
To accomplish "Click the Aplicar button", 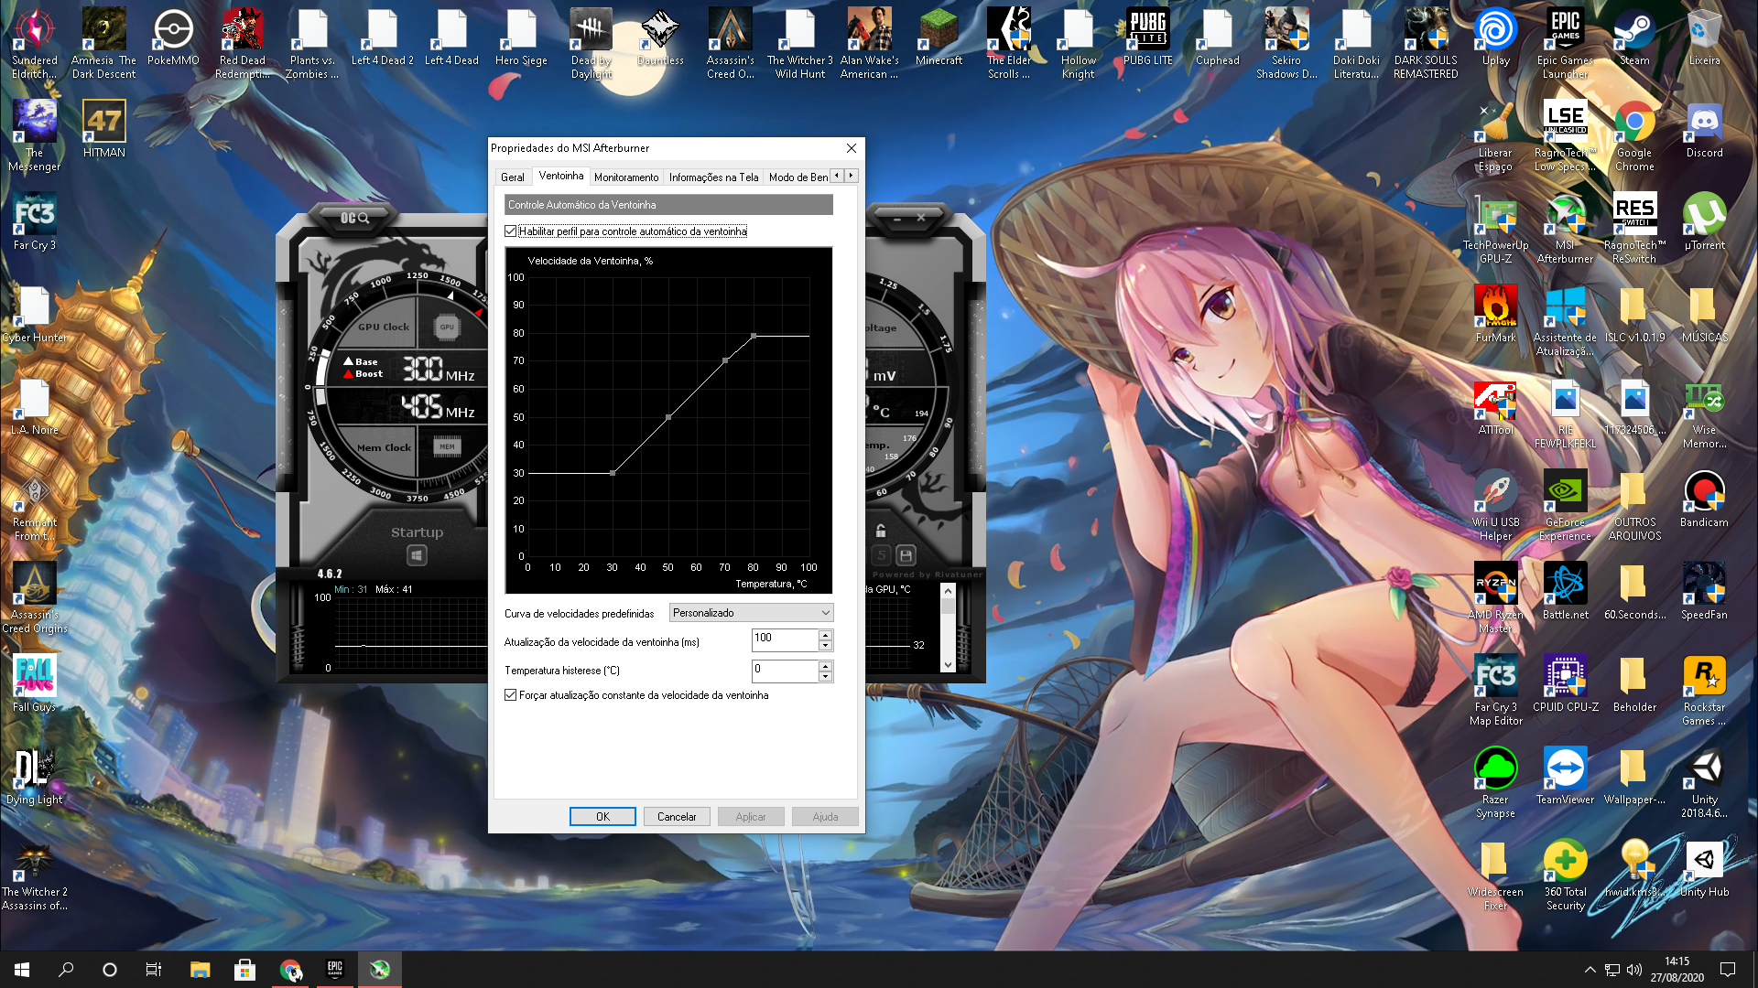I will [x=751, y=817].
